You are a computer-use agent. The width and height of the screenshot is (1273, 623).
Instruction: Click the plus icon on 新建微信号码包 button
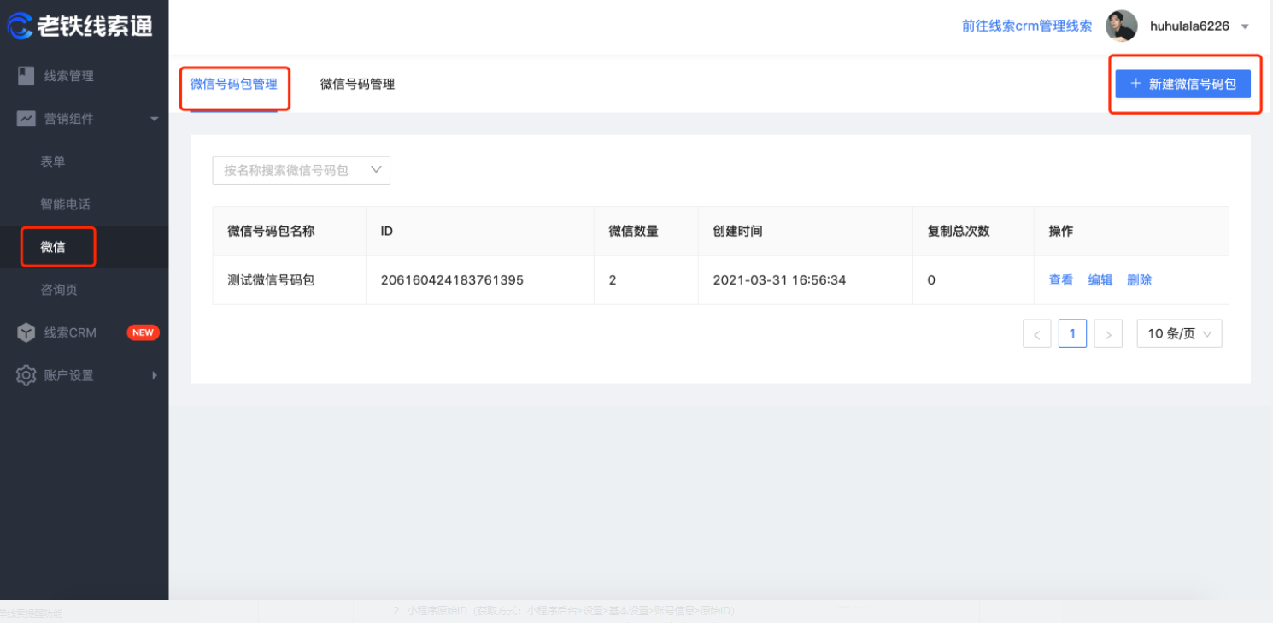(1135, 84)
